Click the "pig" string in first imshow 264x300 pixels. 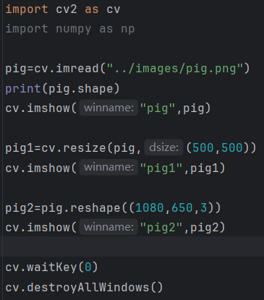pos(158,108)
